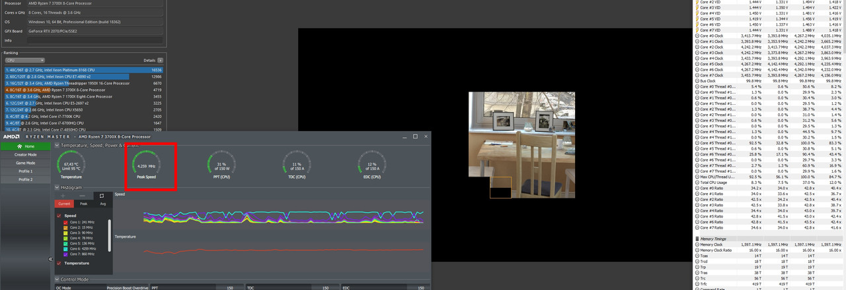Image resolution: width=846 pixels, height=290 pixels.
Task: Select Profile 2 in Ryzen Master
Action: [x=25, y=179]
